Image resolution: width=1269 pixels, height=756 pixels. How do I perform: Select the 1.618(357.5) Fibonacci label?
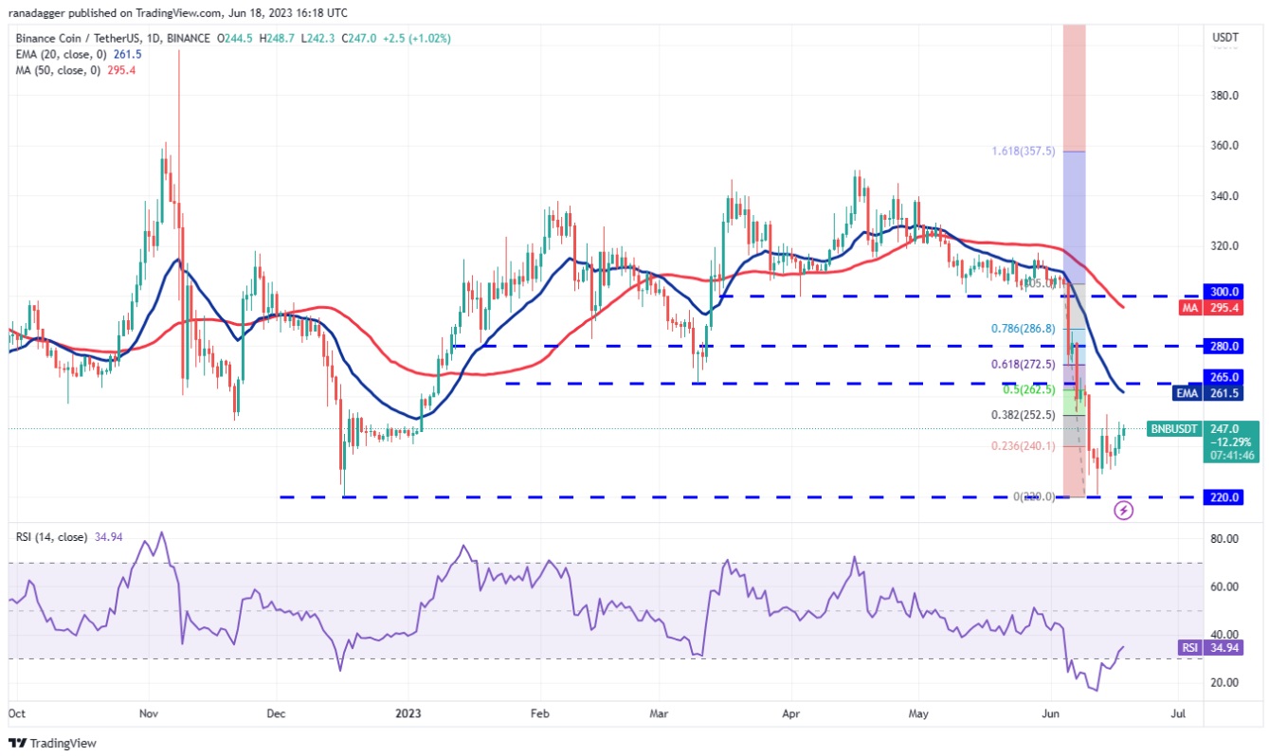pyautogui.click(x=1022, y=150)
